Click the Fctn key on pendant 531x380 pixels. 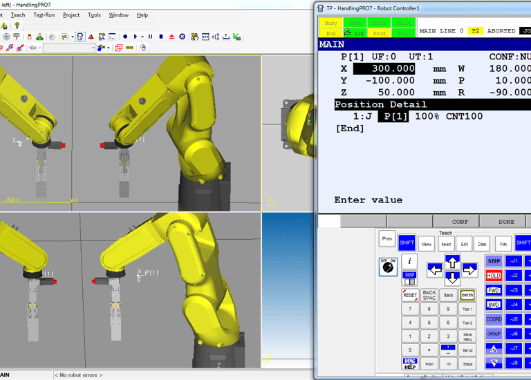coord(503,244)
